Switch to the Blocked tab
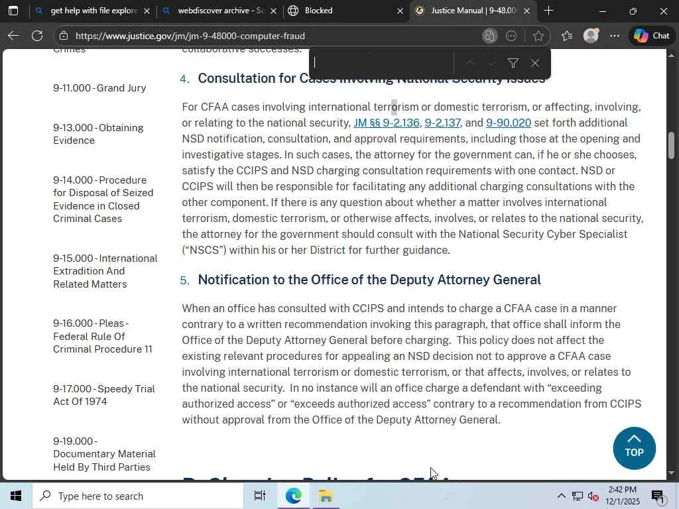679x509 pixels. tap(346, 11)
